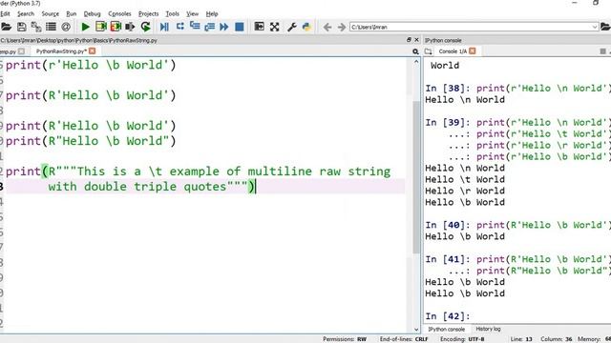Open the Edit menu

pyautogui.click(x=5, y=13)
